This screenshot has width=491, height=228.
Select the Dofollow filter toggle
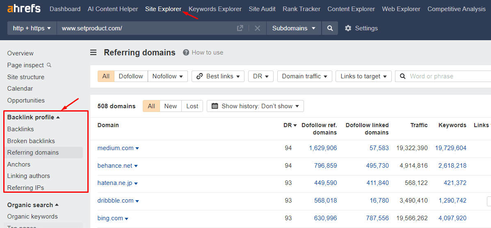(x=131, y=76)
